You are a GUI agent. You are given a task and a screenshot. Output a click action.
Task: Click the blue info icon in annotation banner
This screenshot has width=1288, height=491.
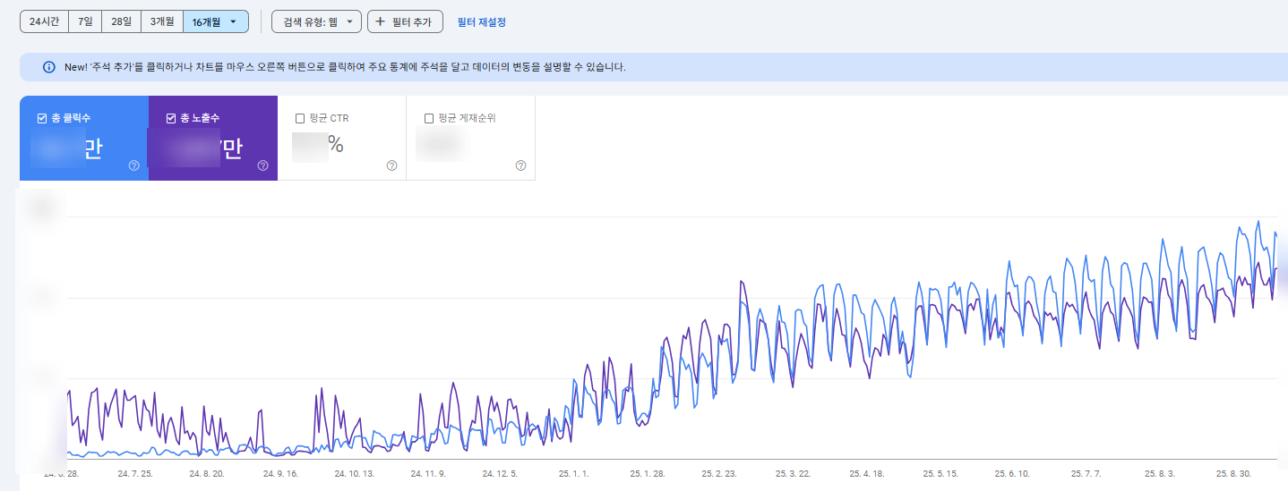49,67
